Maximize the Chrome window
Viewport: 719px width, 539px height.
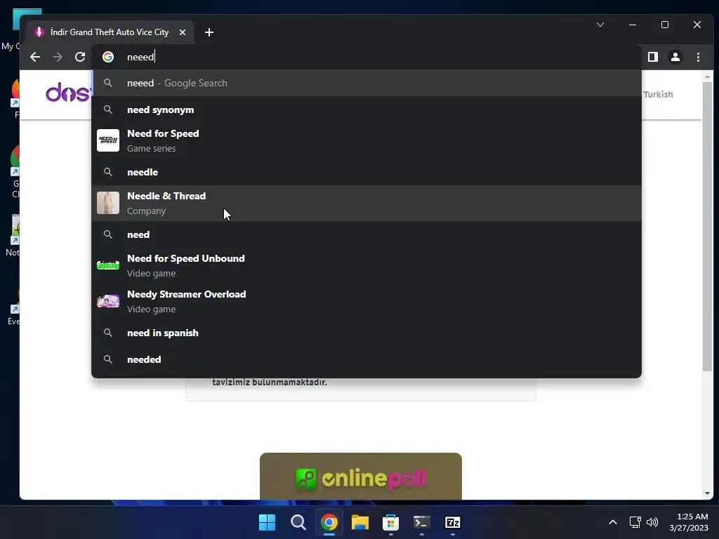pyautogui.click(x=665, y=25)
